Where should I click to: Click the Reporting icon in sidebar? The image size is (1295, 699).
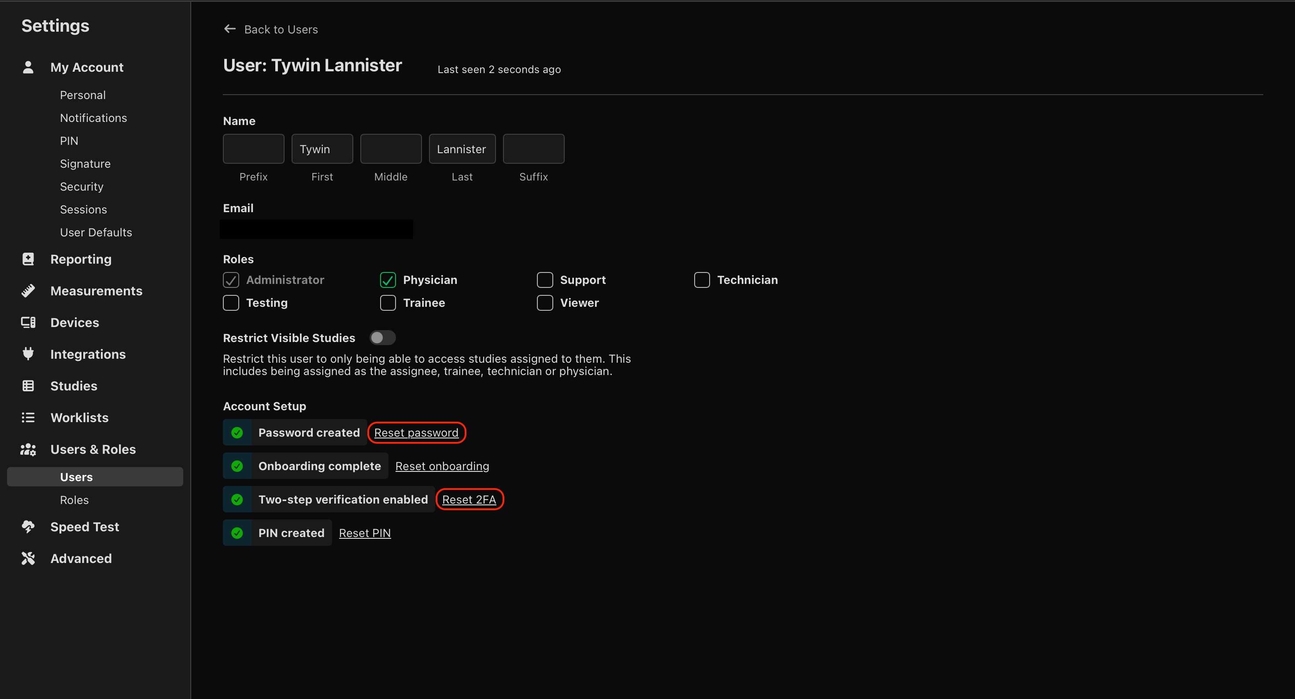(x=28, y=259)
